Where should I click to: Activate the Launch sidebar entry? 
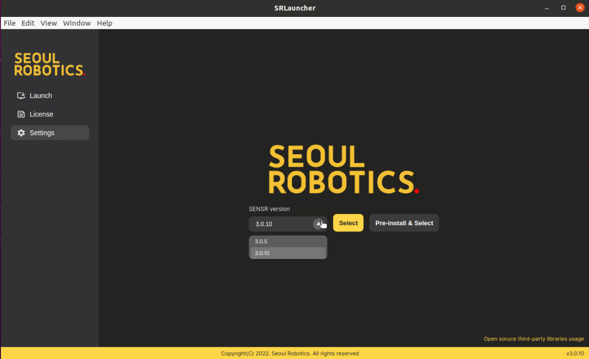click(41, 95)
